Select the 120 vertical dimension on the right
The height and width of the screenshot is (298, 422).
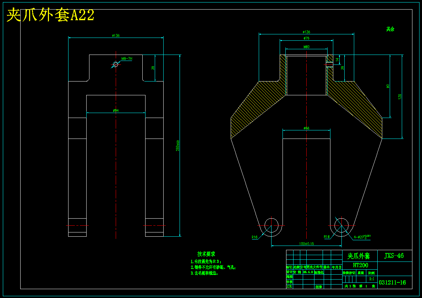click(400, 96)
